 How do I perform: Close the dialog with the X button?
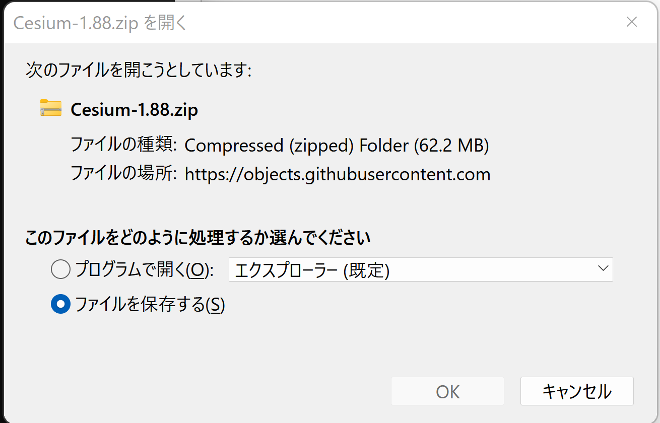pyautogui.click(x=631, y=22)
